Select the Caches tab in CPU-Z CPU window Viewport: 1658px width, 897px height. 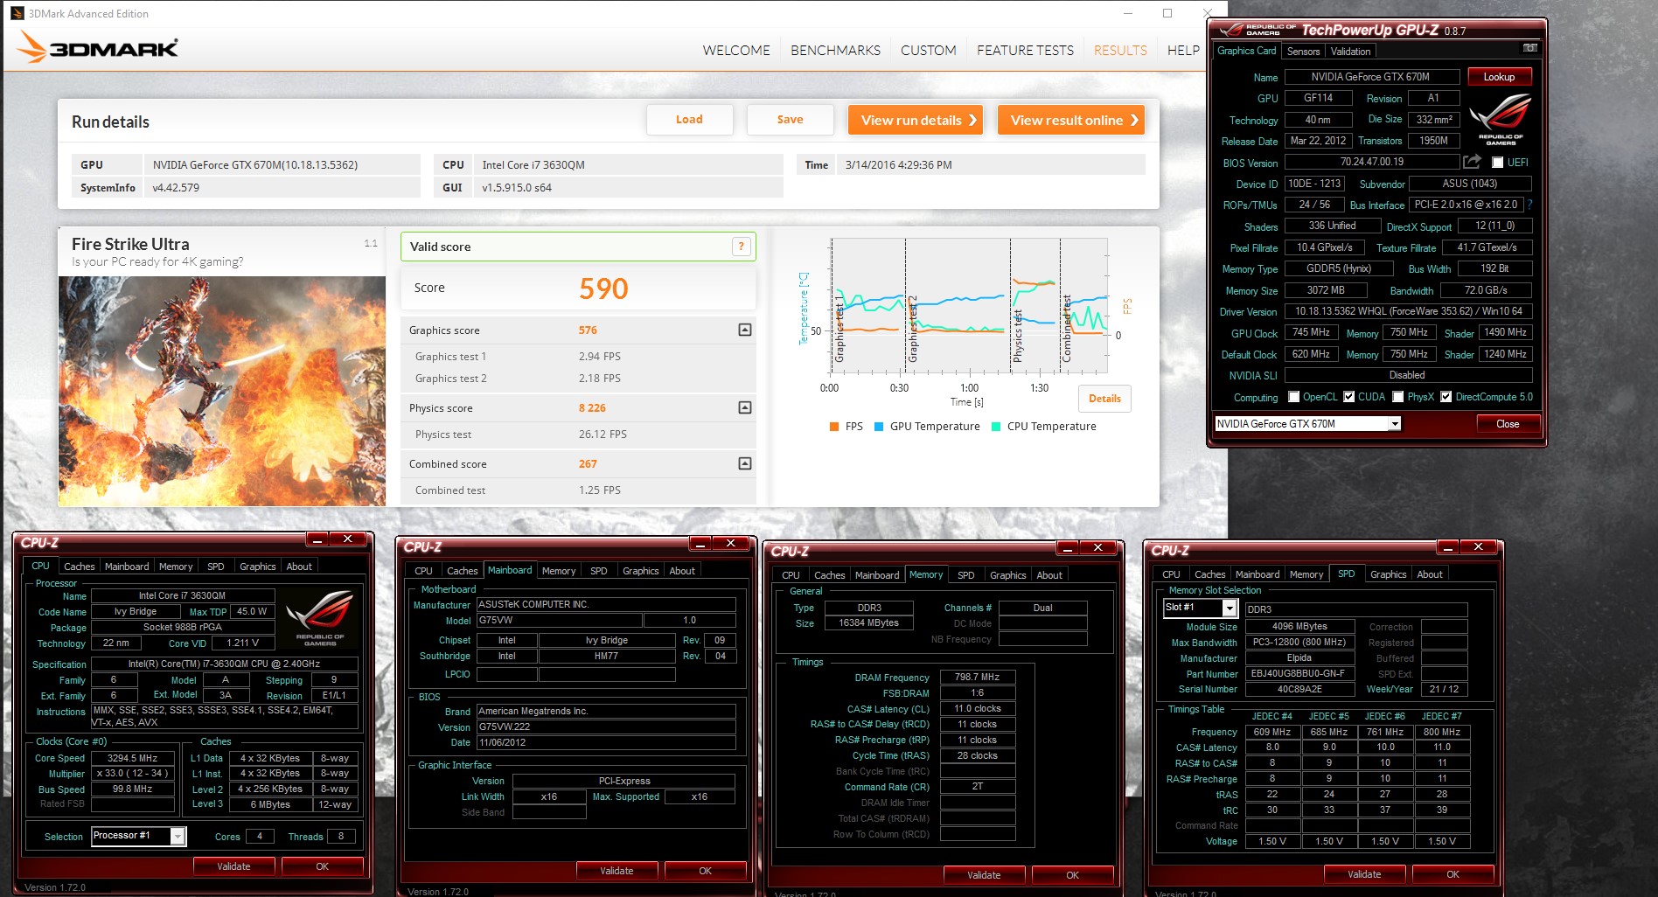pyautogui.click(x=79, y=567)
